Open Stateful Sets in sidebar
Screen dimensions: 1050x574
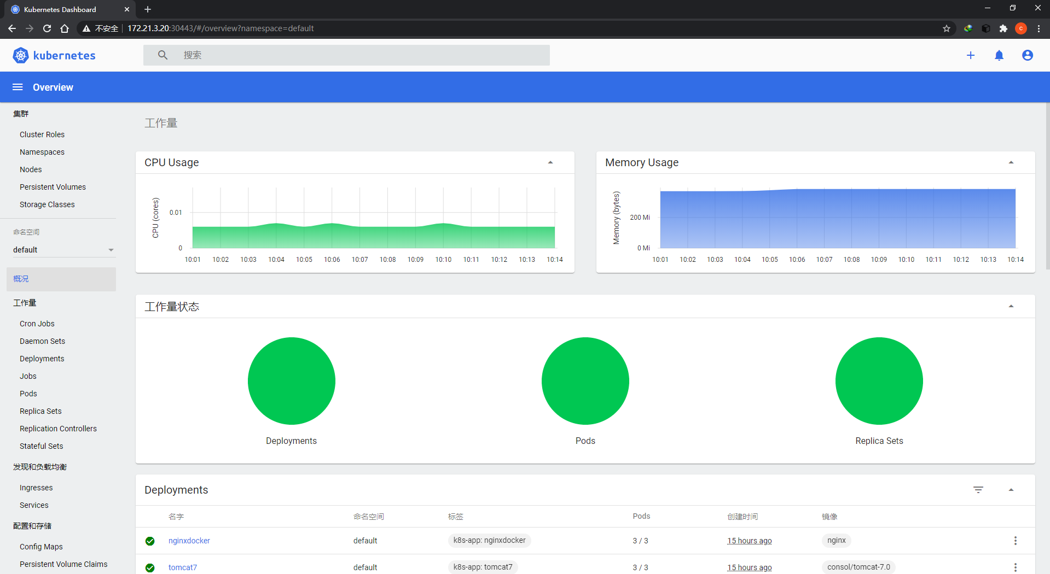click(42, 446)
